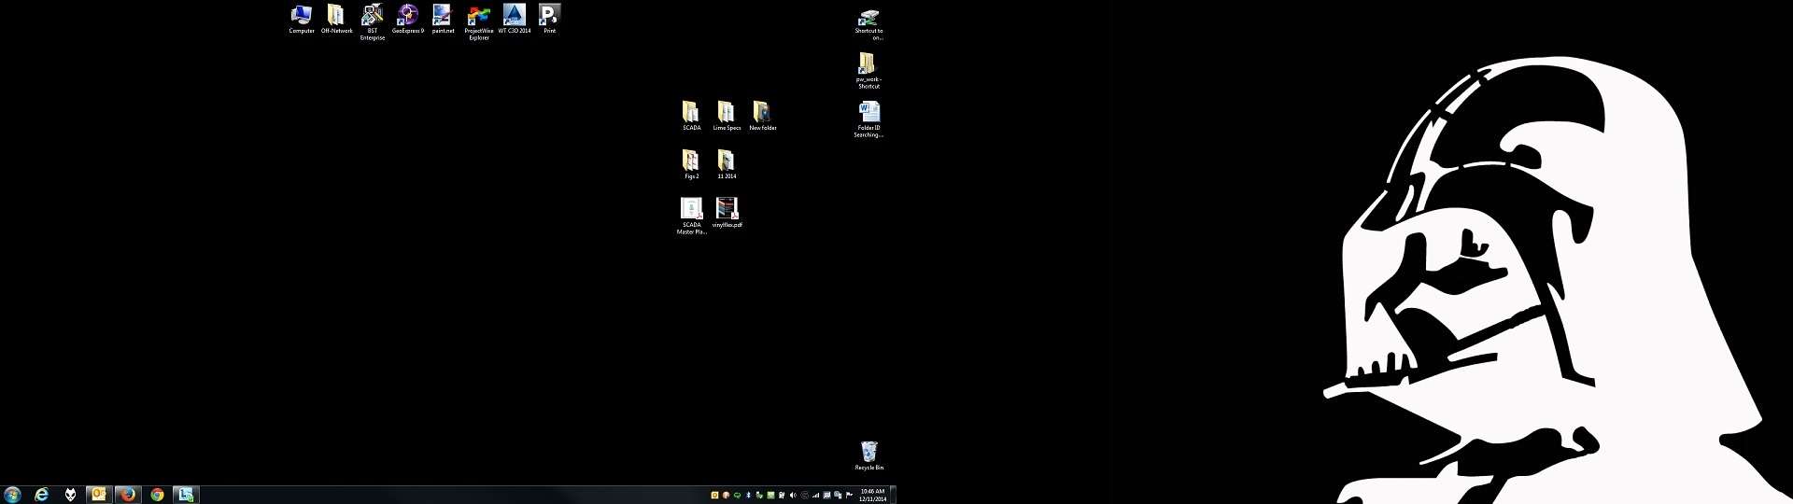Select the 'Shortcut to on...' drive icon
Viewport: 1793px width, 504px height.
coord(868,23)
